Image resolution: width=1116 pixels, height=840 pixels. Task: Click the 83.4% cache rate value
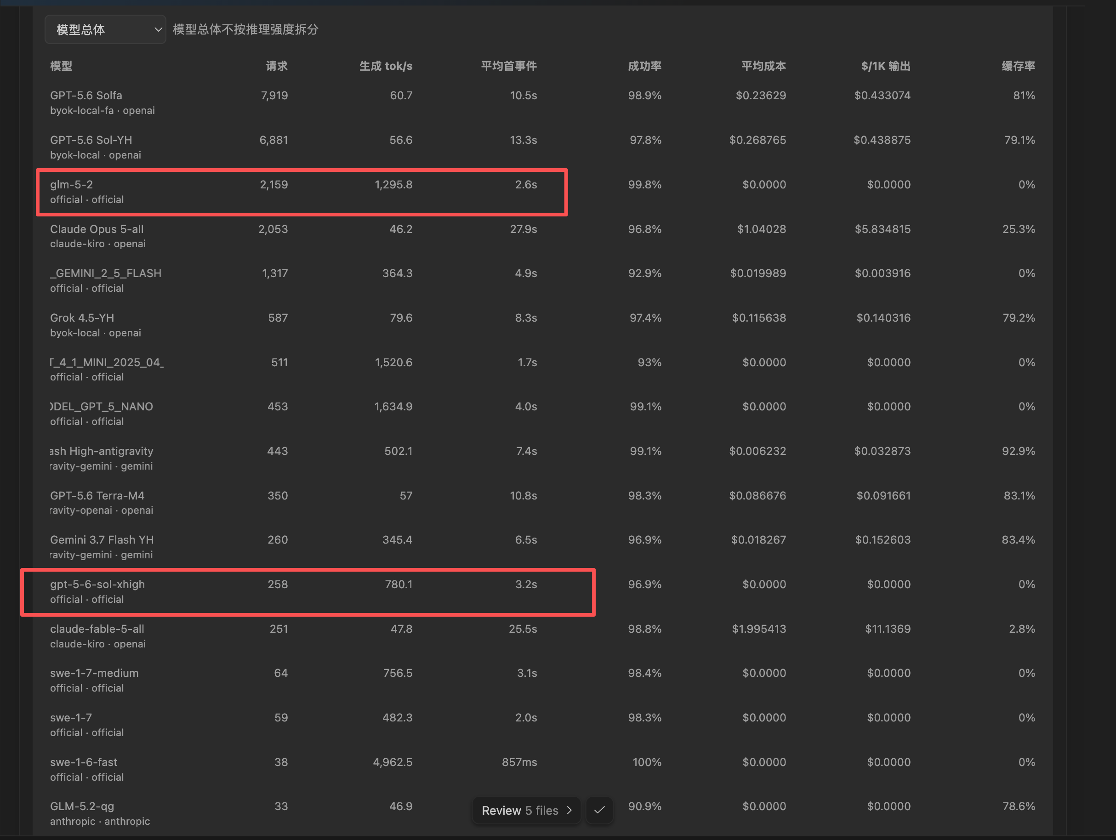[x=1018, y=540]
